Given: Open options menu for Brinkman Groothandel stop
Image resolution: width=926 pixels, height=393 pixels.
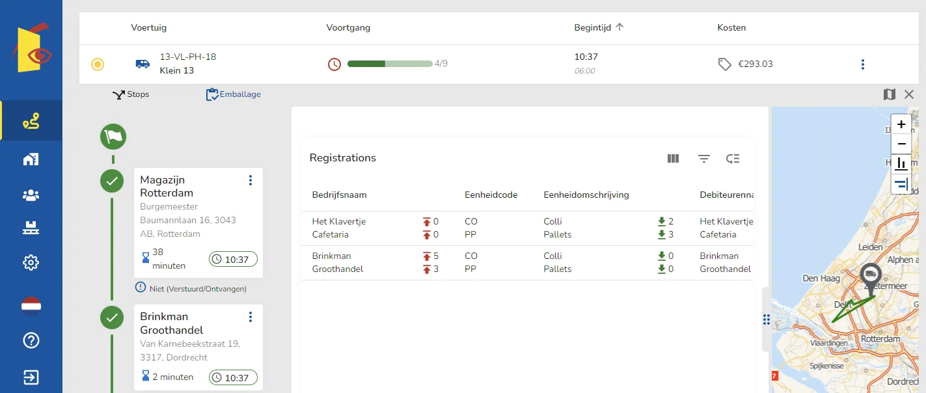Looking at the screenshot, I should [x=251, y=317].
